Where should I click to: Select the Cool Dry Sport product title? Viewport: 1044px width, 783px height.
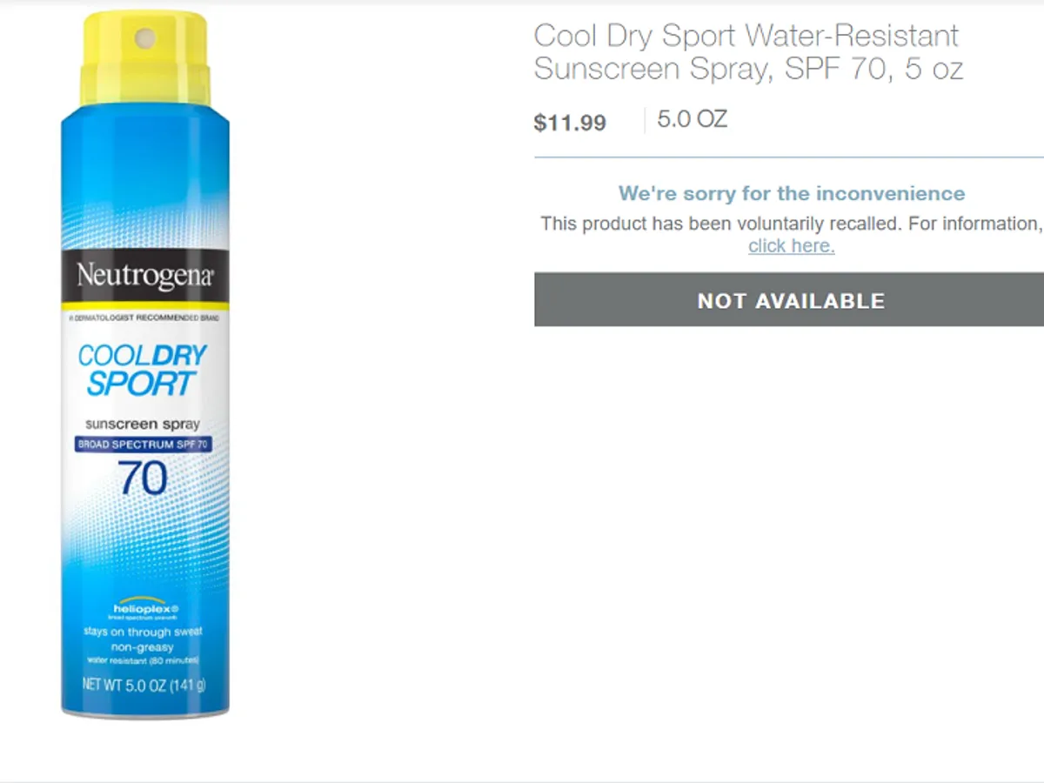[x=748, y=52]
